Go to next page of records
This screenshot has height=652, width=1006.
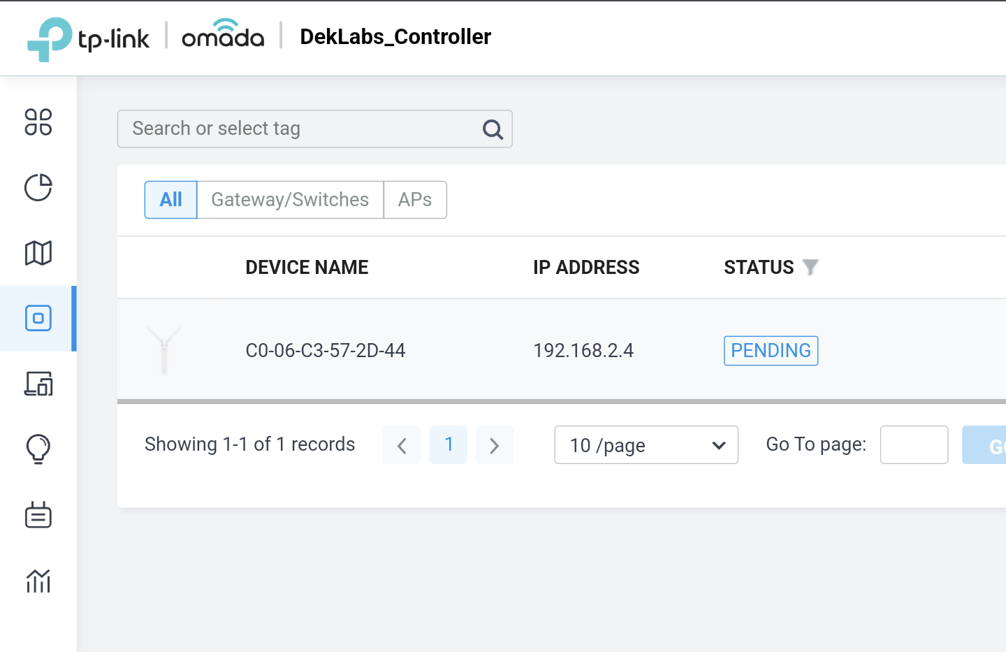coord(495,445)
